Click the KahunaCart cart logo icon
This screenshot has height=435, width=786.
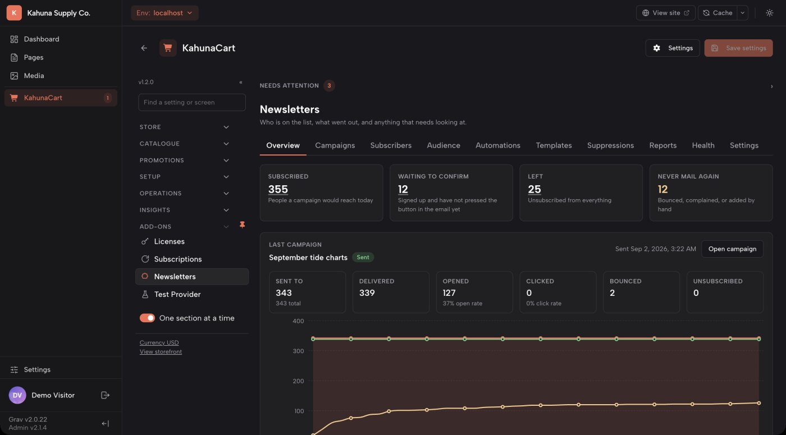click(x=168, y=48)
